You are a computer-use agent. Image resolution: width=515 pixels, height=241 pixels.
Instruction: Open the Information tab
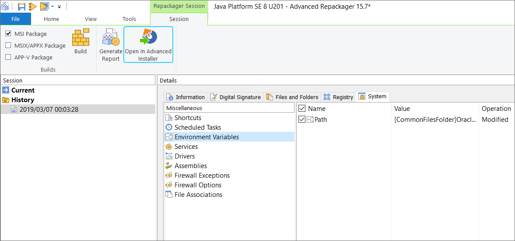[x=186, y=97]
